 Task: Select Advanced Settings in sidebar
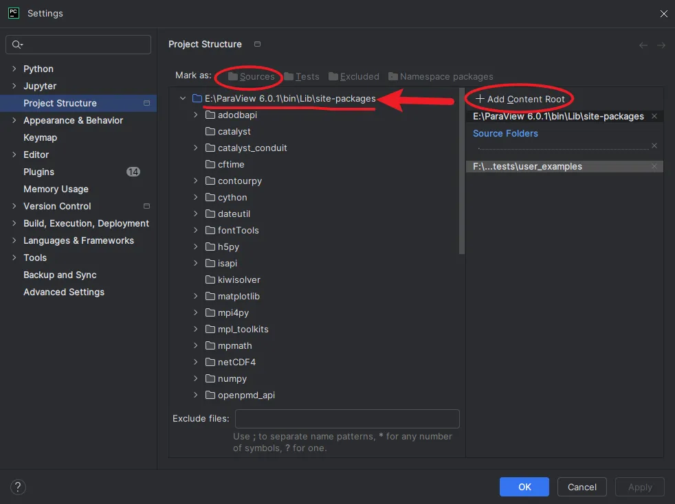(64, 292)
